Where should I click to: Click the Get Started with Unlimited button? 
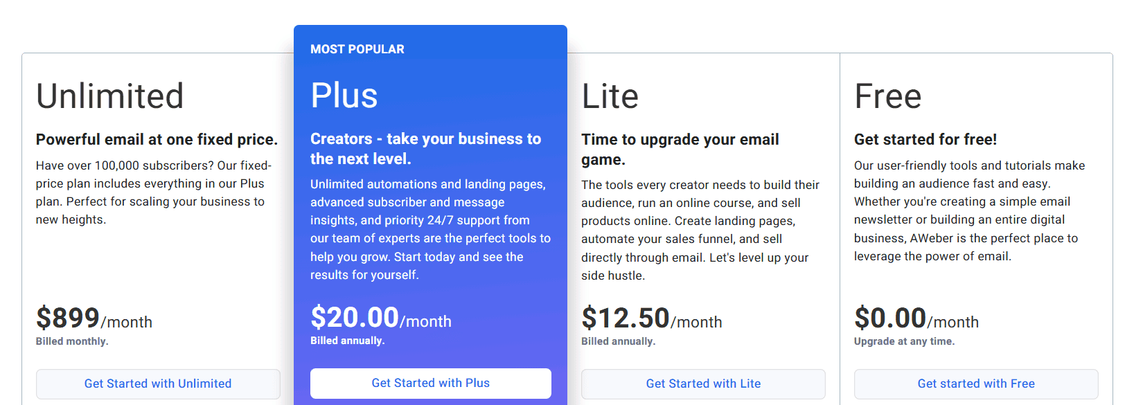click(158, 384)
